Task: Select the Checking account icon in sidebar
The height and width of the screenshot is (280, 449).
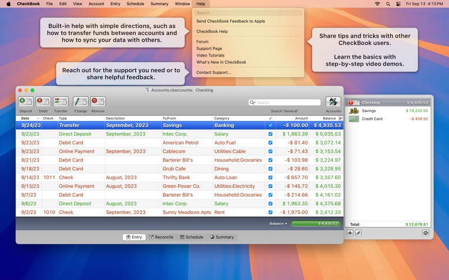Action: point(354,102)
